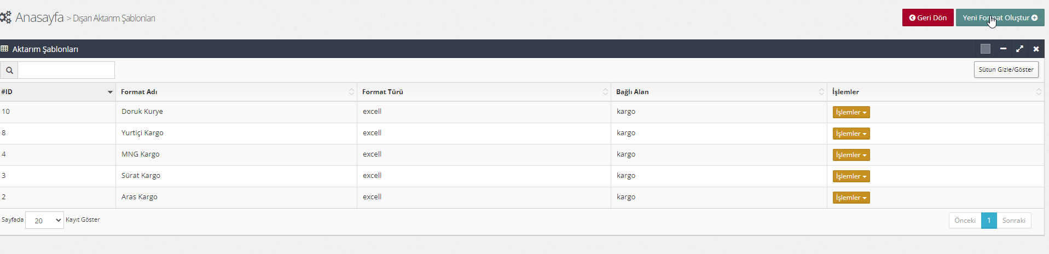Sort by Format Adı column arrows
1049x254 pixels.
[351, 92]
